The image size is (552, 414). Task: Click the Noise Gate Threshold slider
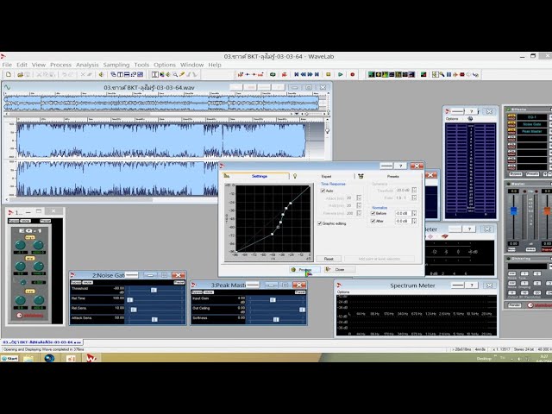point(154,290)
